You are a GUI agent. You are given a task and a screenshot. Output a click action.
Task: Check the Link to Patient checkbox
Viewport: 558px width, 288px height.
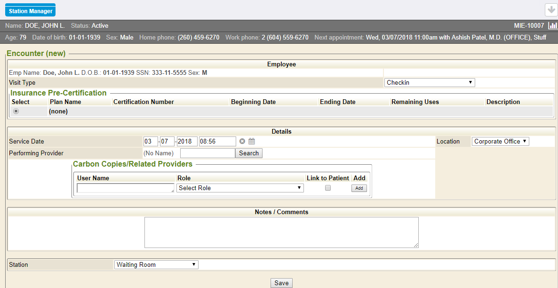pyautogui.click(x=328, y=188)
